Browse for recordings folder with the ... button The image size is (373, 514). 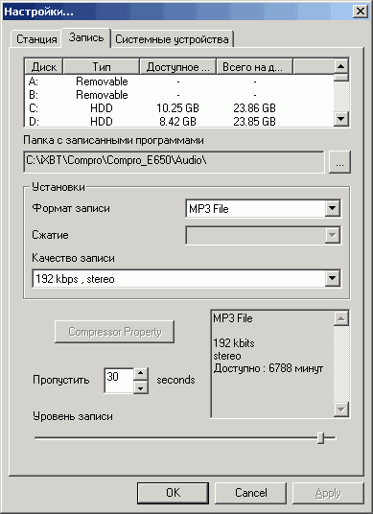(x=339, y=162)
